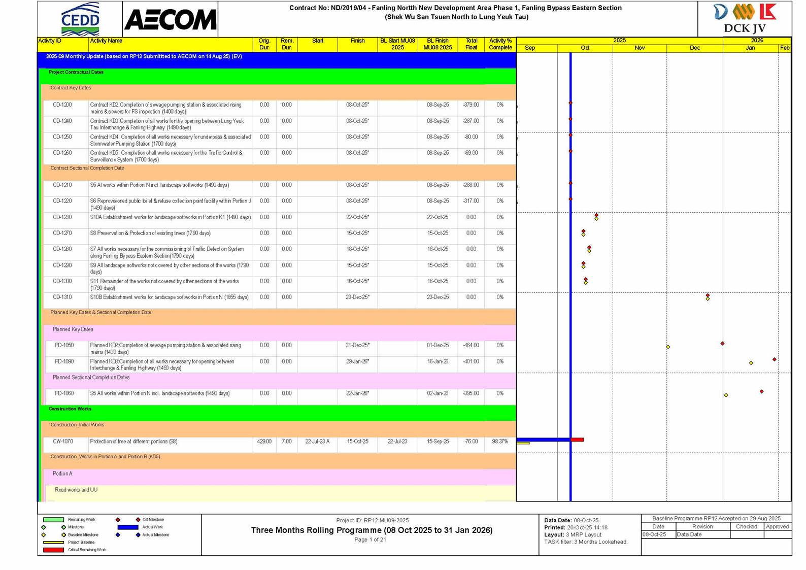Collapse the Project Contractual Dates group band
The height and width of the screenshot is (570, 806).
[76, 73]
